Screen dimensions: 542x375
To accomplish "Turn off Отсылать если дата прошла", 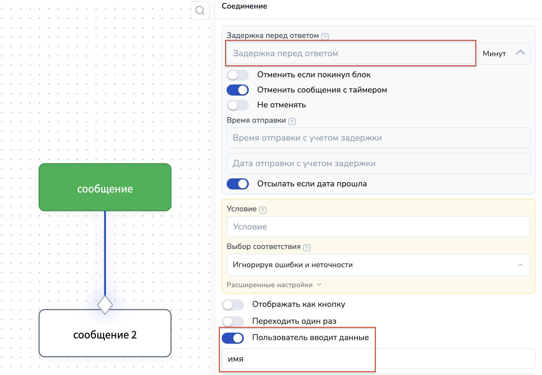I will [237, 184].
